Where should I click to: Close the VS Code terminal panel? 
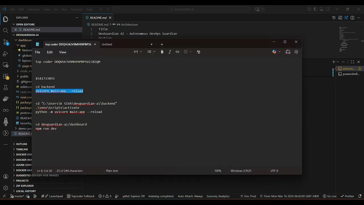point(359,62)
